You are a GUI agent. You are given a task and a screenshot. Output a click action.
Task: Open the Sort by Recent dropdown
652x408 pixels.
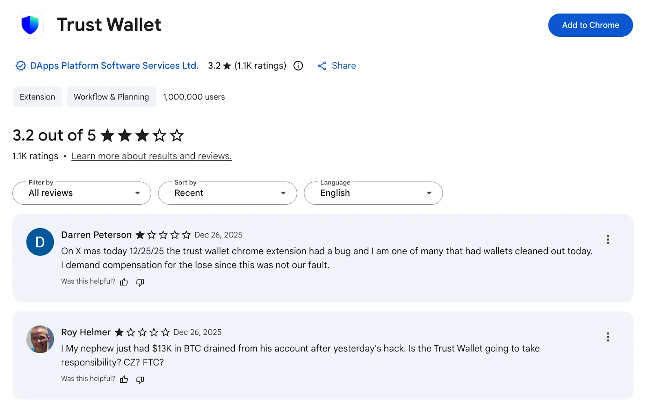click(227, 193)
